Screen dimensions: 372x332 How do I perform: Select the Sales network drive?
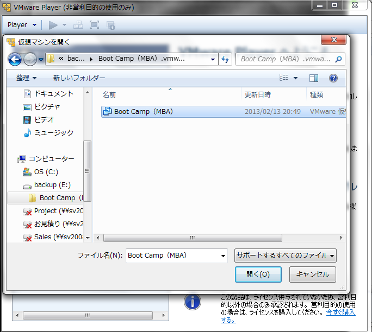click(x=52, y=237)
